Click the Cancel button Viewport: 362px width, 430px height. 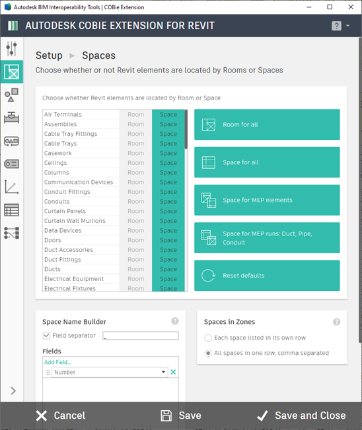(61, 415)
